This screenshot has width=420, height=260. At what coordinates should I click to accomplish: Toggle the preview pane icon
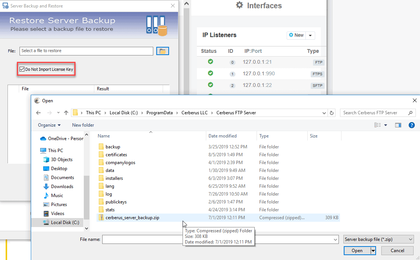coord(398,125)
